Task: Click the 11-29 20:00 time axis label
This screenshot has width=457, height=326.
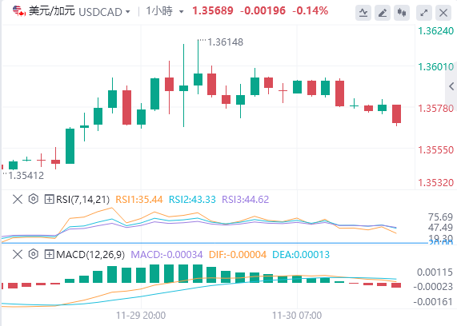Action: pyautogui.click(x=141, y=316)
